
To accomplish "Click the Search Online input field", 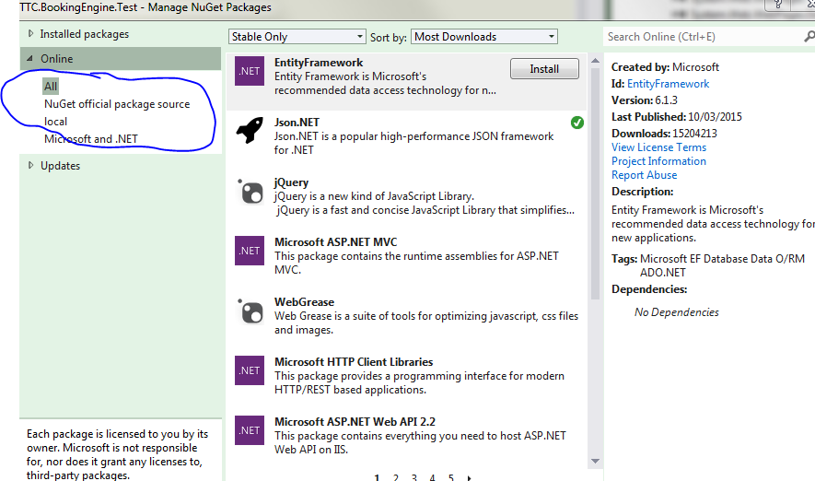I will [x=704, y=37].
